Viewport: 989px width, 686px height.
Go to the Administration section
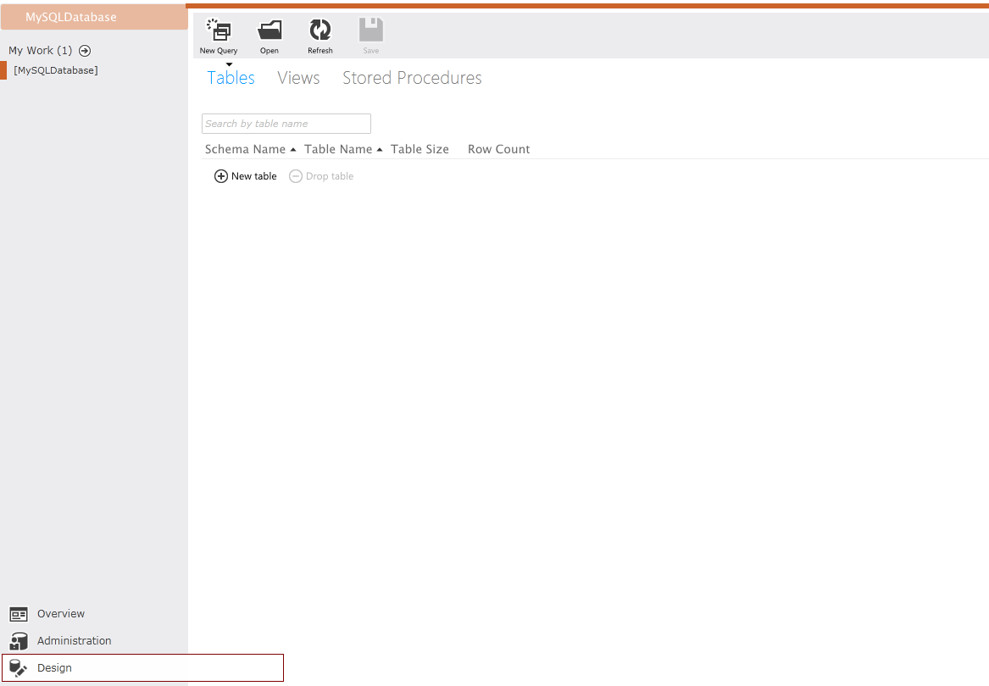(x=74, y=641)
